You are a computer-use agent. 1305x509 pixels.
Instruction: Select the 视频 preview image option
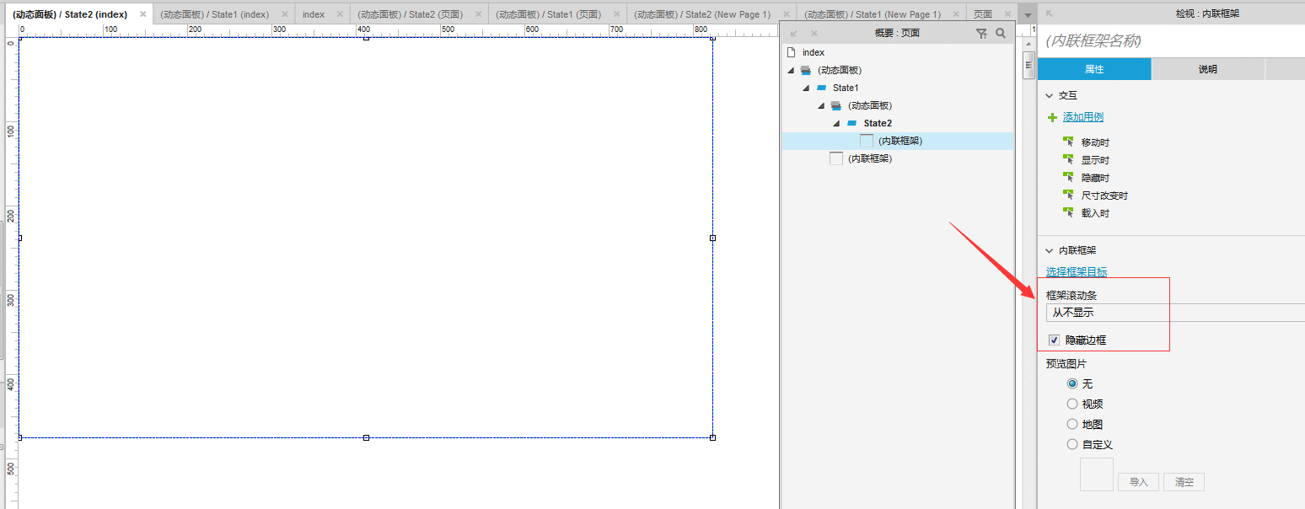[1072, 404]
